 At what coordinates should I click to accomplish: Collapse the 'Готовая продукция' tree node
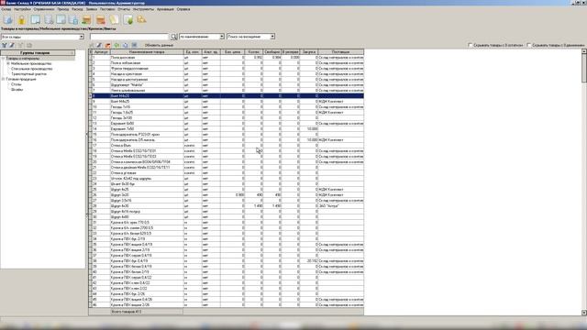3,80
